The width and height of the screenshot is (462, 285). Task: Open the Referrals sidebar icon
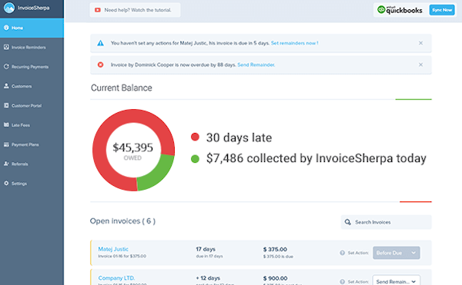coord(6,164)
